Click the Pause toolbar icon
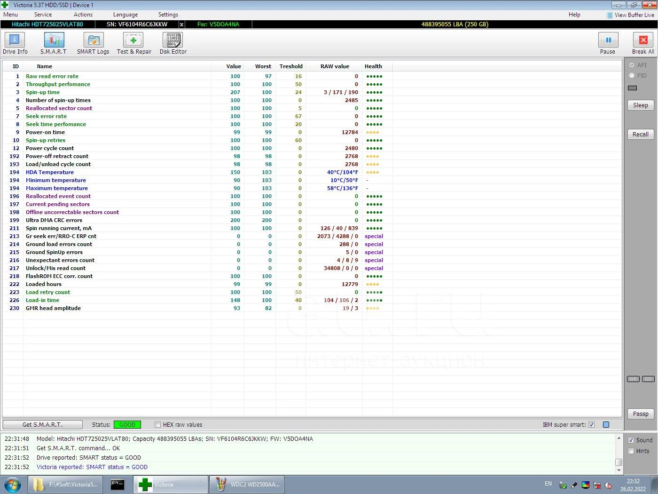Screen dimensions: 658x494 [x=608, y=43]
